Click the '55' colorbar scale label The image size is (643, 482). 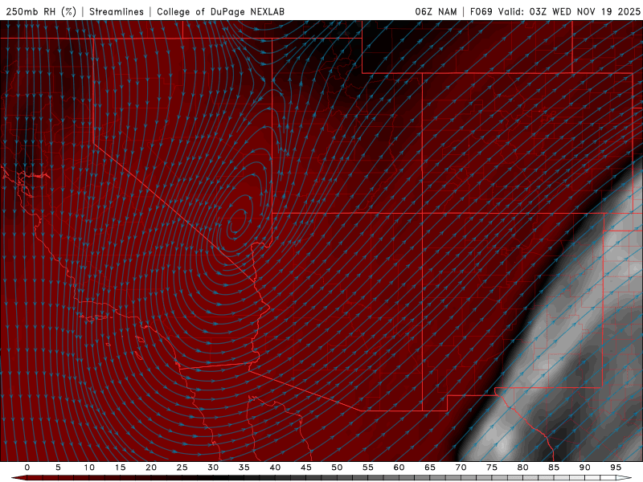[x=368, y=468]
